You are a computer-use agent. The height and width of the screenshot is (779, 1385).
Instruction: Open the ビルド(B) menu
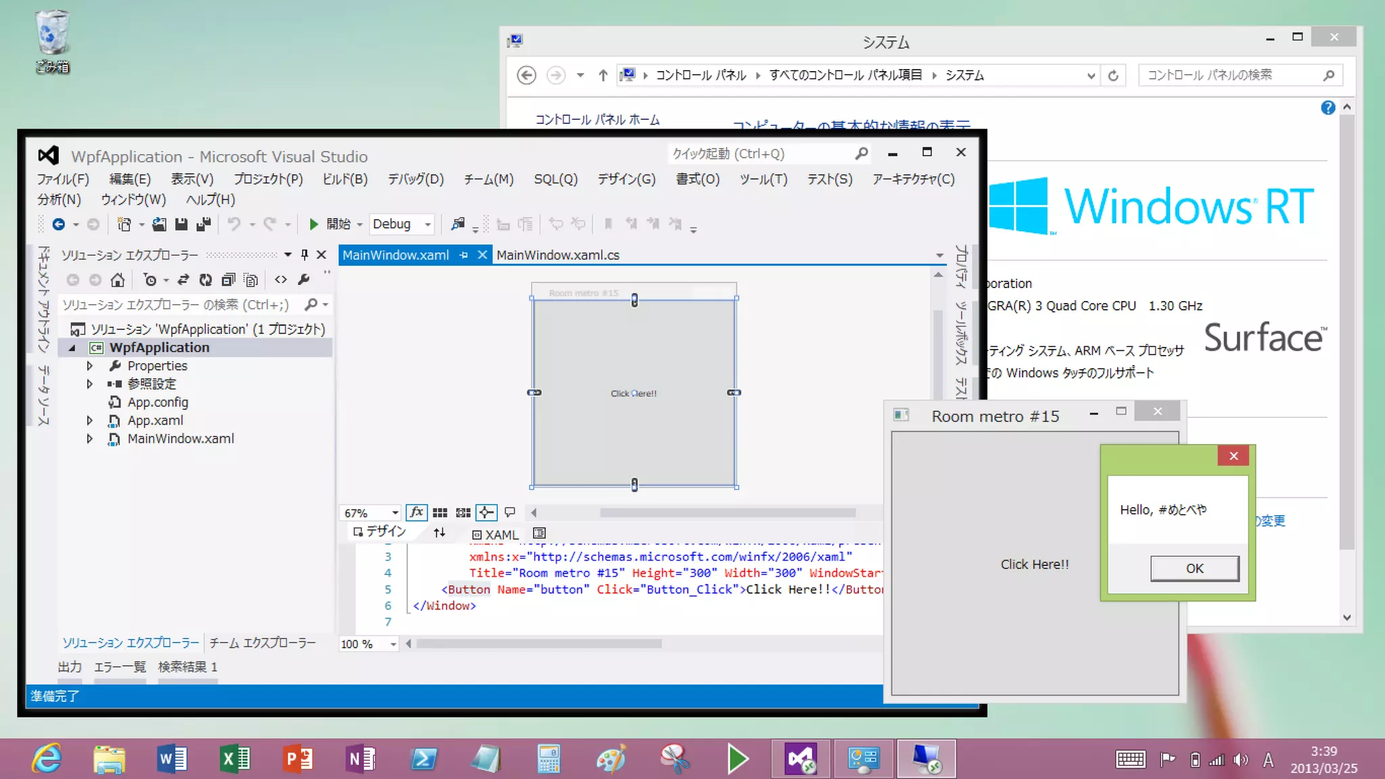pyautogui.click(x=345, y=179)
